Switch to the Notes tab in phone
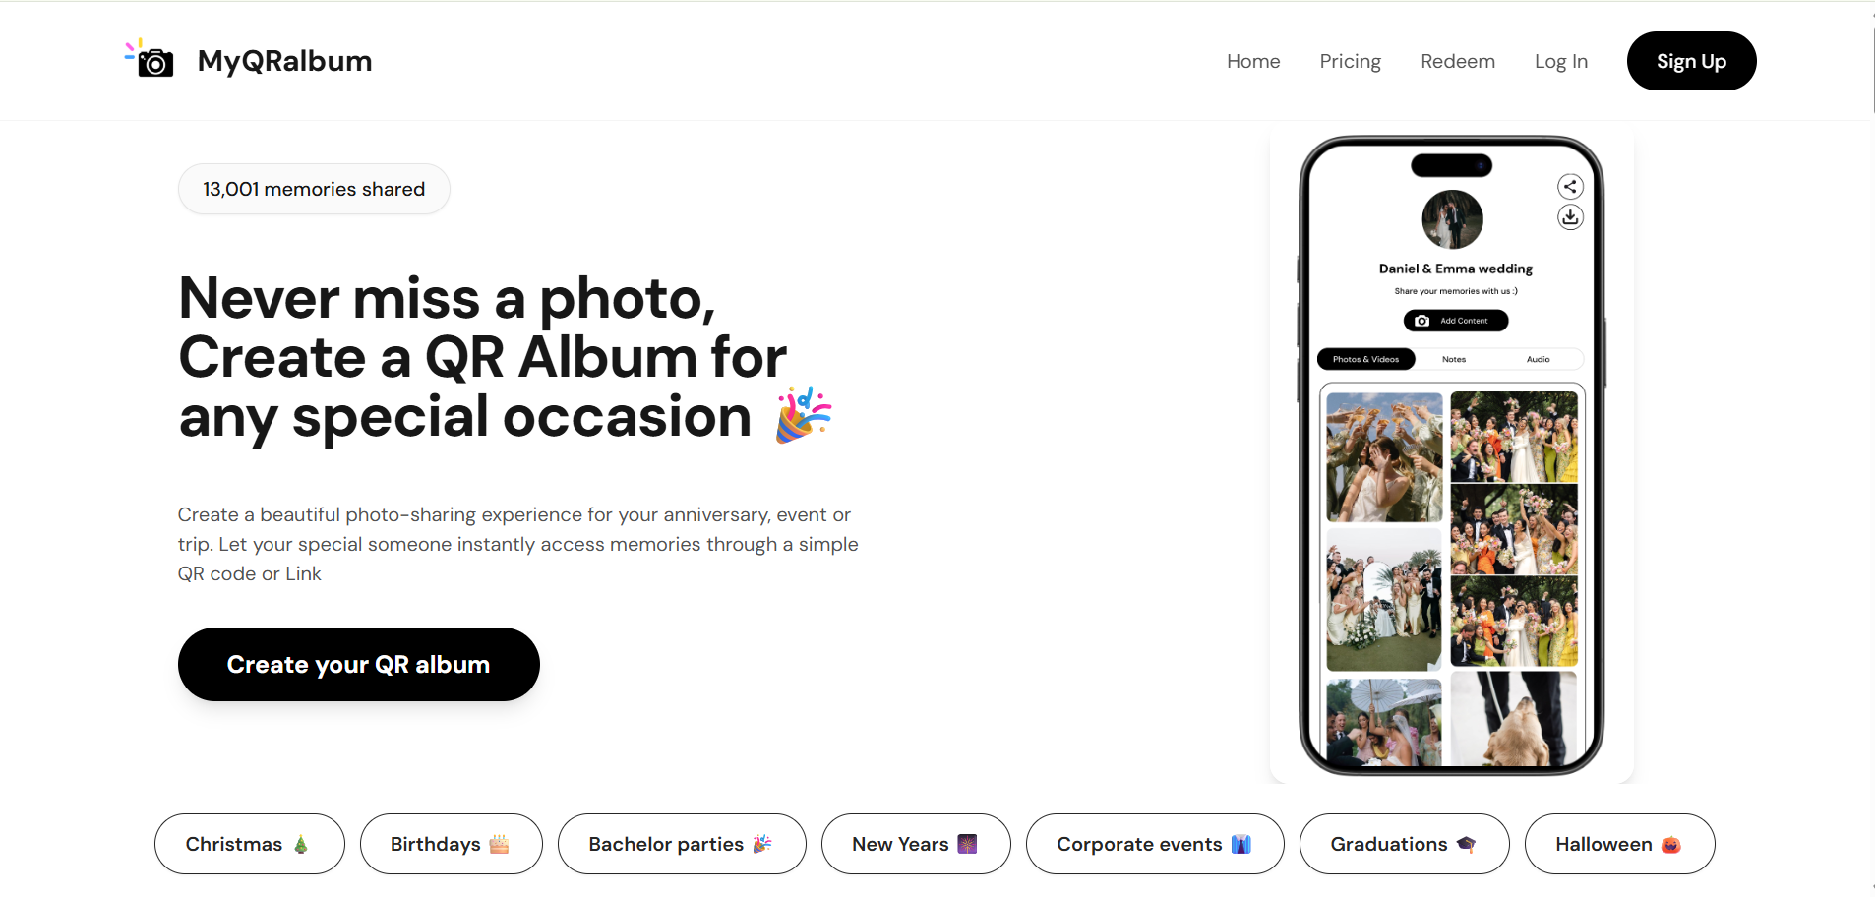 tap(1454, 359)
